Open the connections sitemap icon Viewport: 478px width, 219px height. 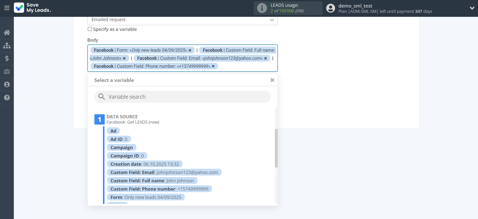(x=7, y=45)
